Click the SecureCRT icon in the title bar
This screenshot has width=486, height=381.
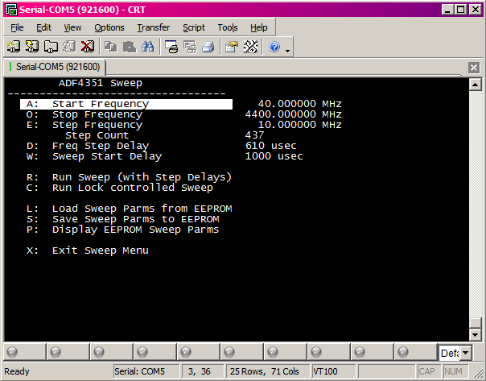coord(10,10)
